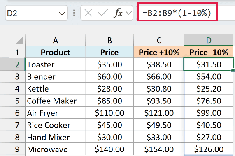Image resolution: width=235 pixels, height=156 pixels.
Task: Select row 2 header
Action: 13,64
